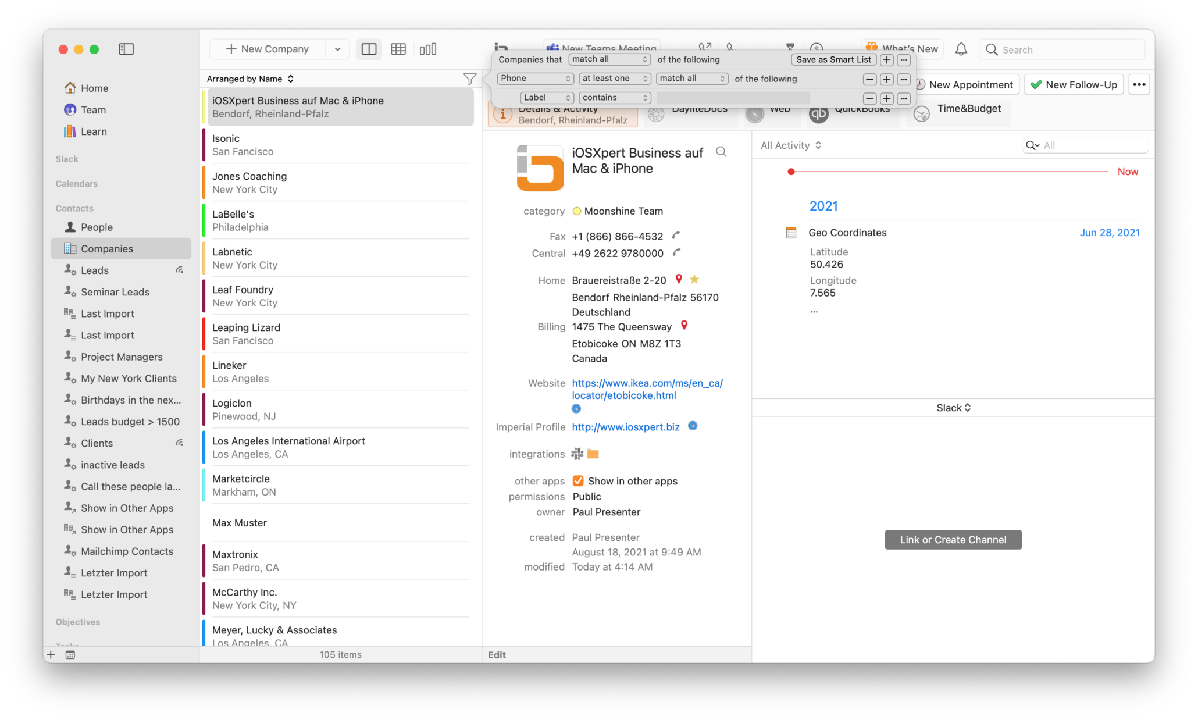Open at least one popup
The height and width of the screenshot is (720, 1198).
(x=615, y=79)
